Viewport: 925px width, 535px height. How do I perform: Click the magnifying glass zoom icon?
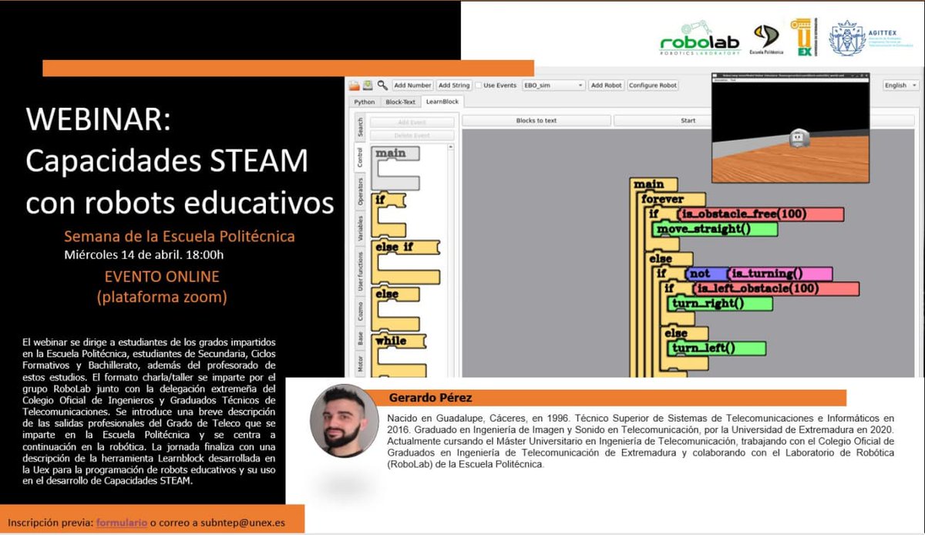click(x=382, y=85)
